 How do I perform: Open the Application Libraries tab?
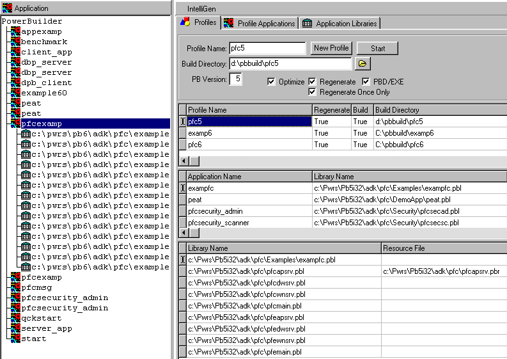(x=339, y=23)
